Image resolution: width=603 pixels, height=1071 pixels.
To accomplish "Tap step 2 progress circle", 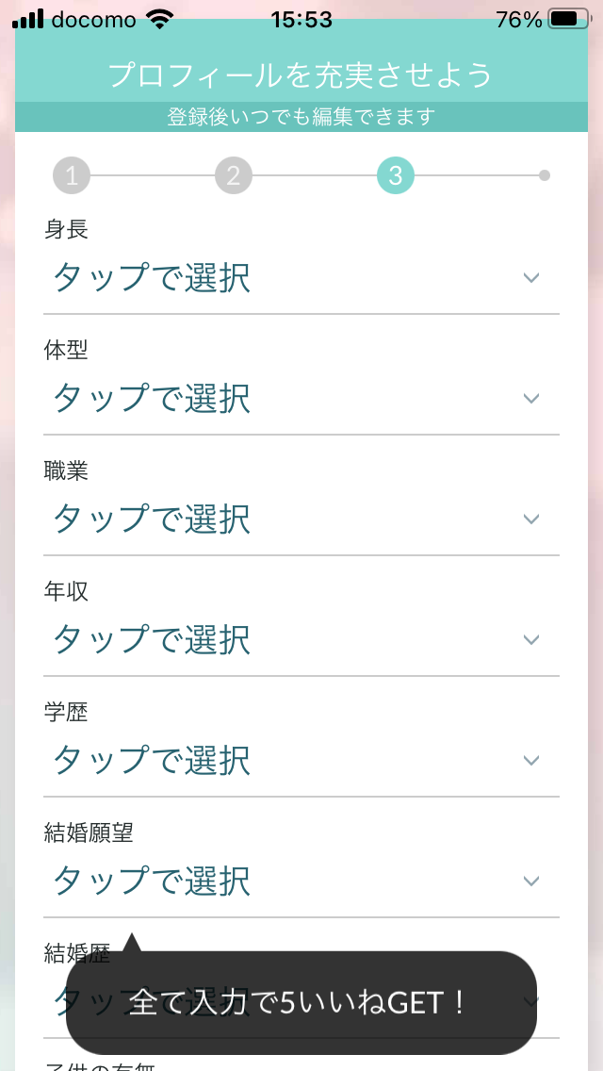I will (234, 175).
